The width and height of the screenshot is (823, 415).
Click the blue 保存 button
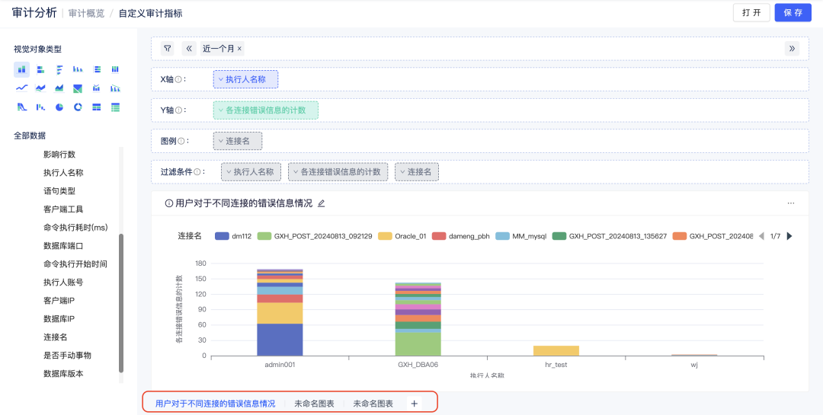793,13
